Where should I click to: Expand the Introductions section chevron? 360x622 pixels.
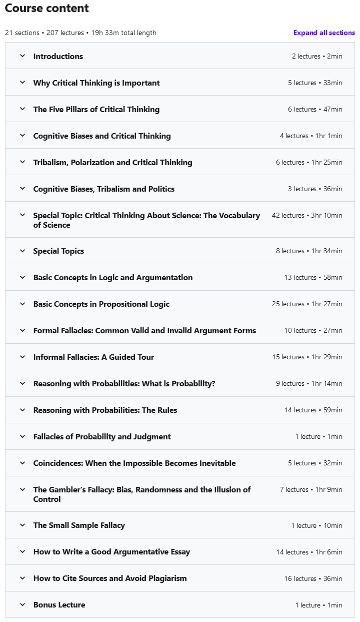click(x=22, y=56)
